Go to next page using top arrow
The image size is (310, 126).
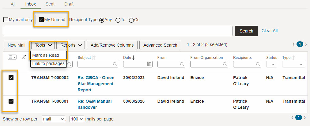click(x=306, y=44)
